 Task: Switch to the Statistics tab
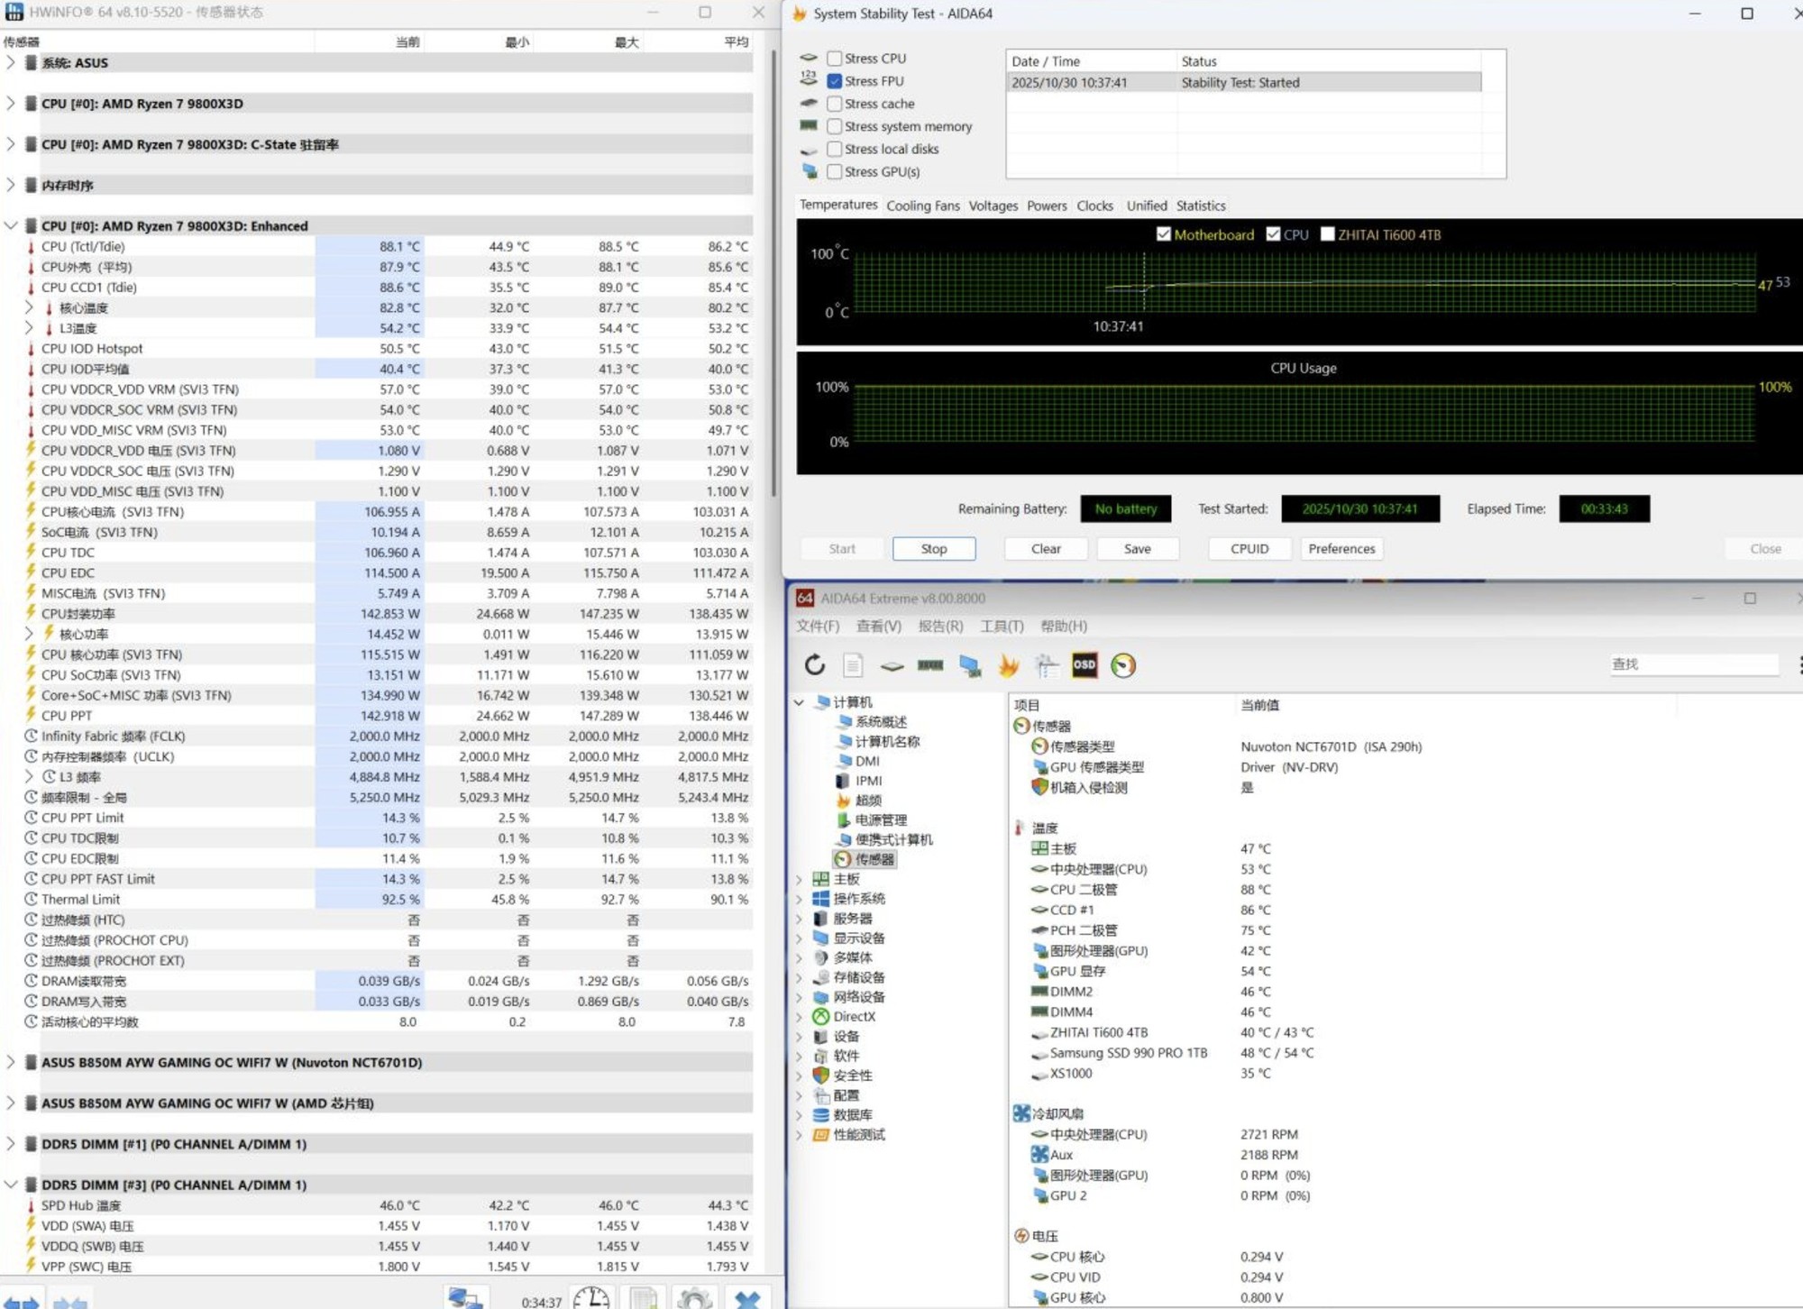coord(1200,206)
